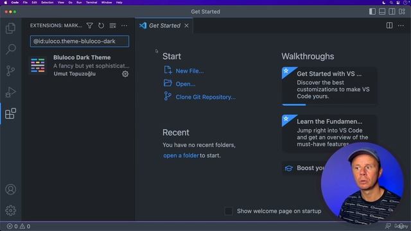411x231 pixels.
Task: Click the Open link
Action: click(x=186, y=84)
